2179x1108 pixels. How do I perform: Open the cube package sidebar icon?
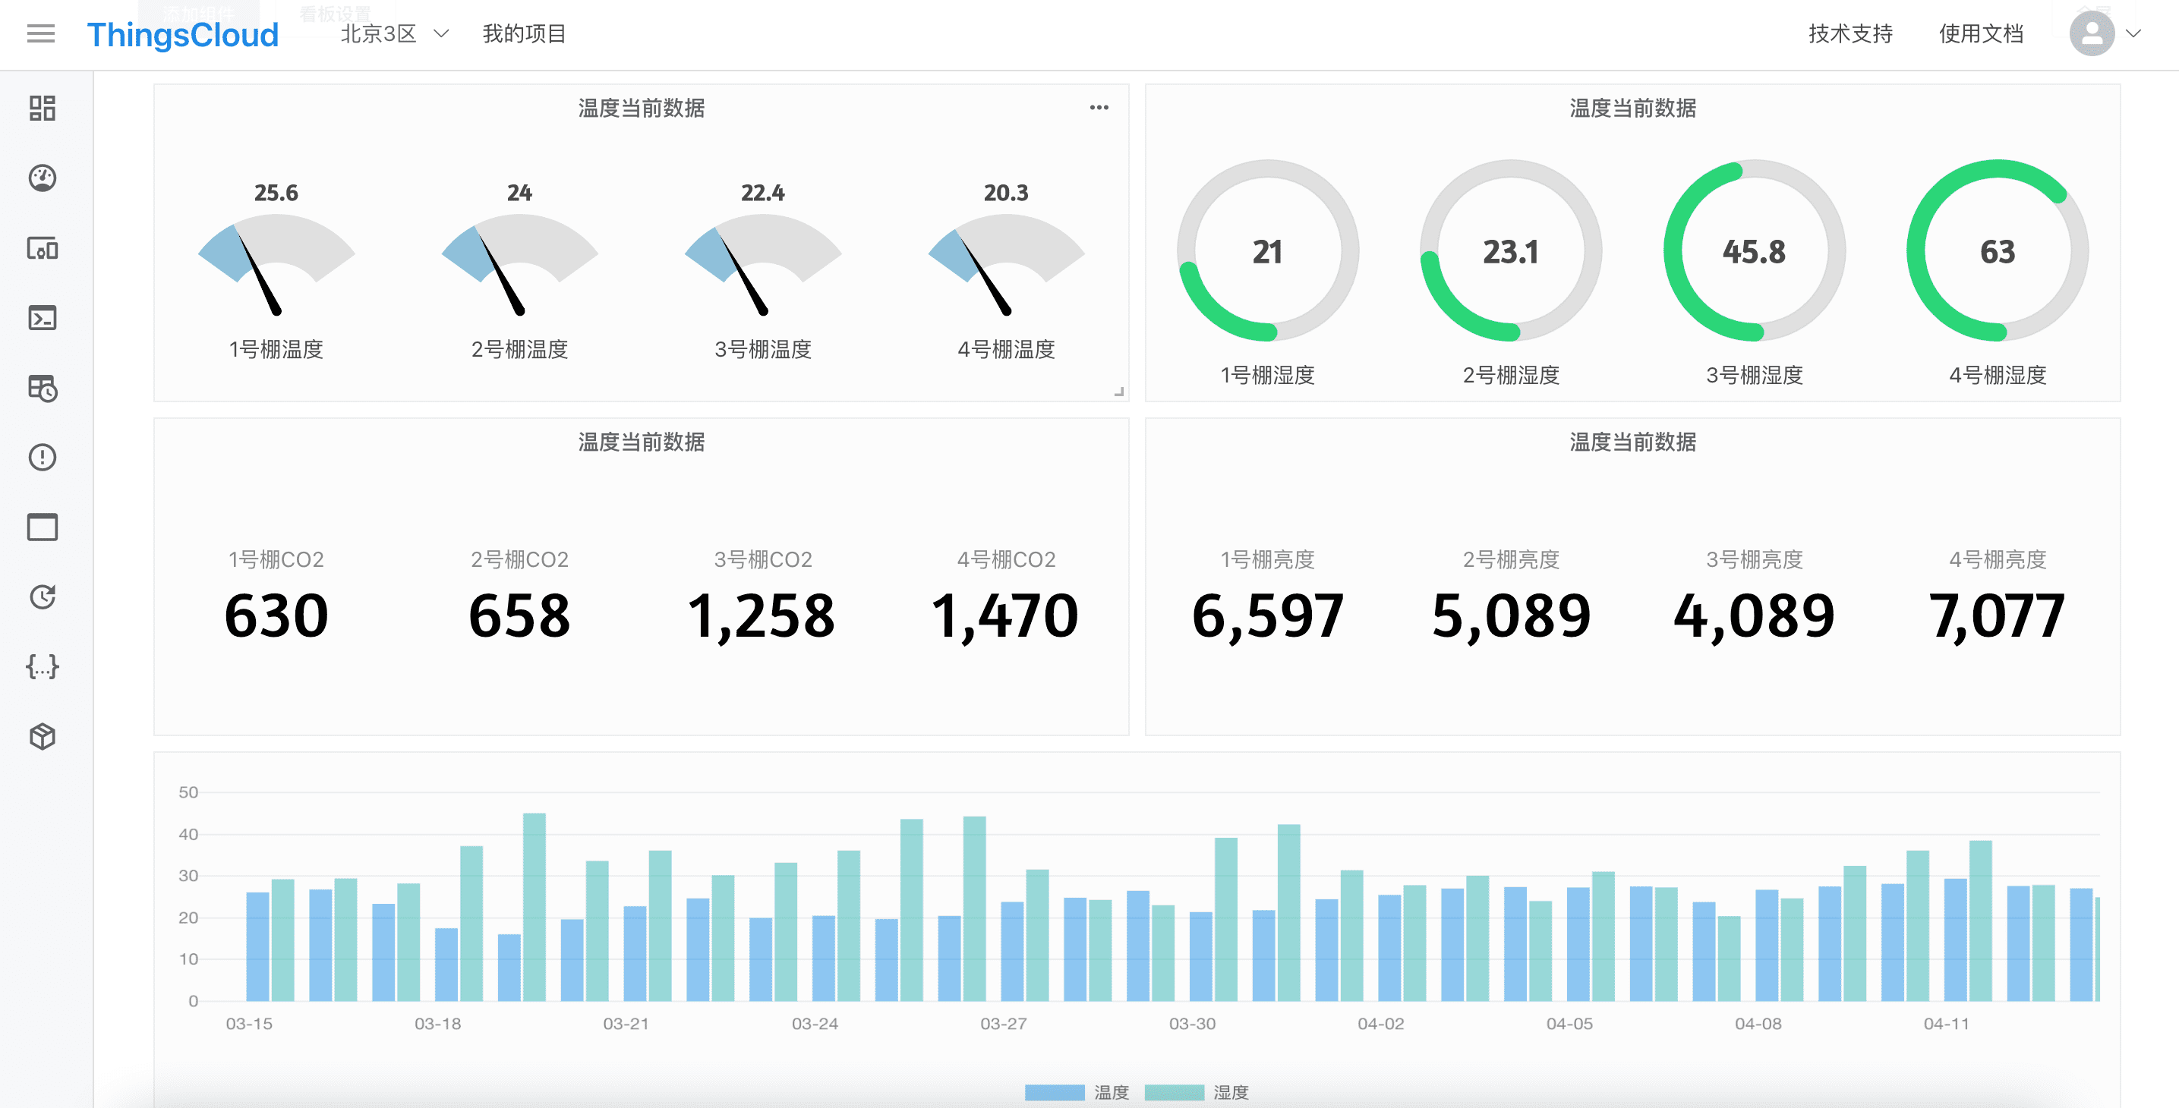coord(43,737)
